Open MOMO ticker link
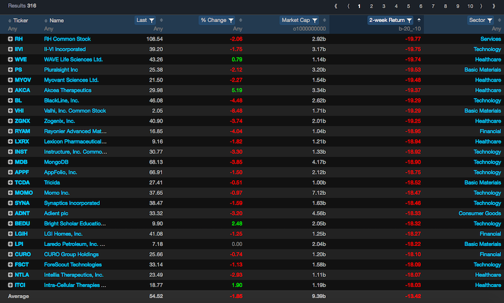The height and width of the screenshot is (303, 504). (x=24, y=193)
